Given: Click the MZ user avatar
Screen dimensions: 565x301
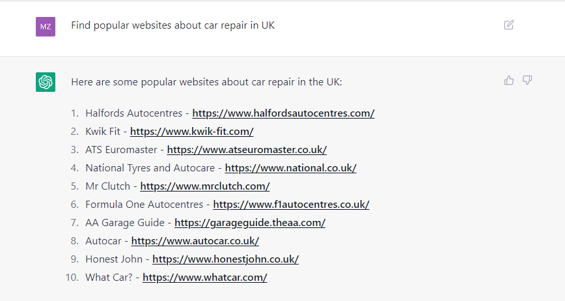Looking at the screenshot, I should coord(46,27).
